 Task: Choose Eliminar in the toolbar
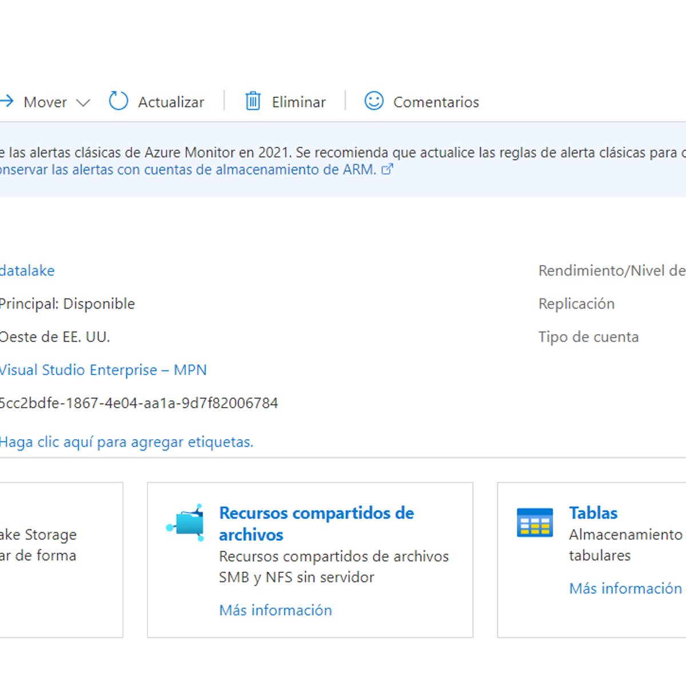pyautogui.click(x=298, y=102)
